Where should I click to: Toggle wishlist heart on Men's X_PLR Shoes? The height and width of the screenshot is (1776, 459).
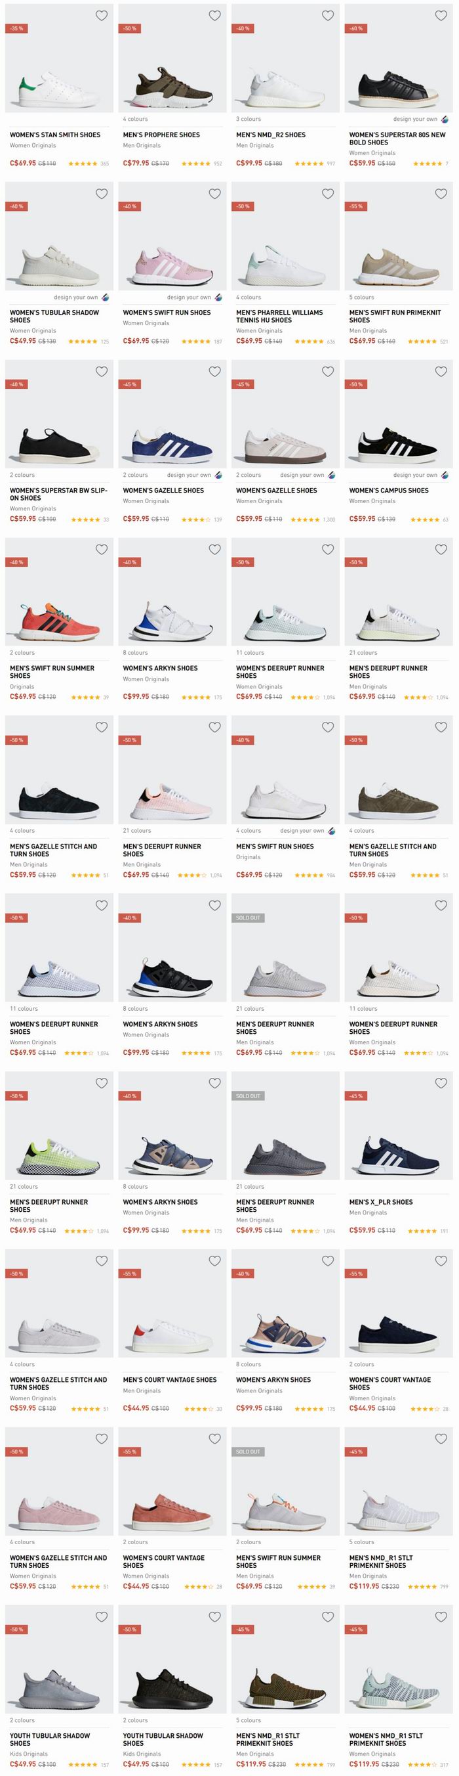[x=441, y=1083]
